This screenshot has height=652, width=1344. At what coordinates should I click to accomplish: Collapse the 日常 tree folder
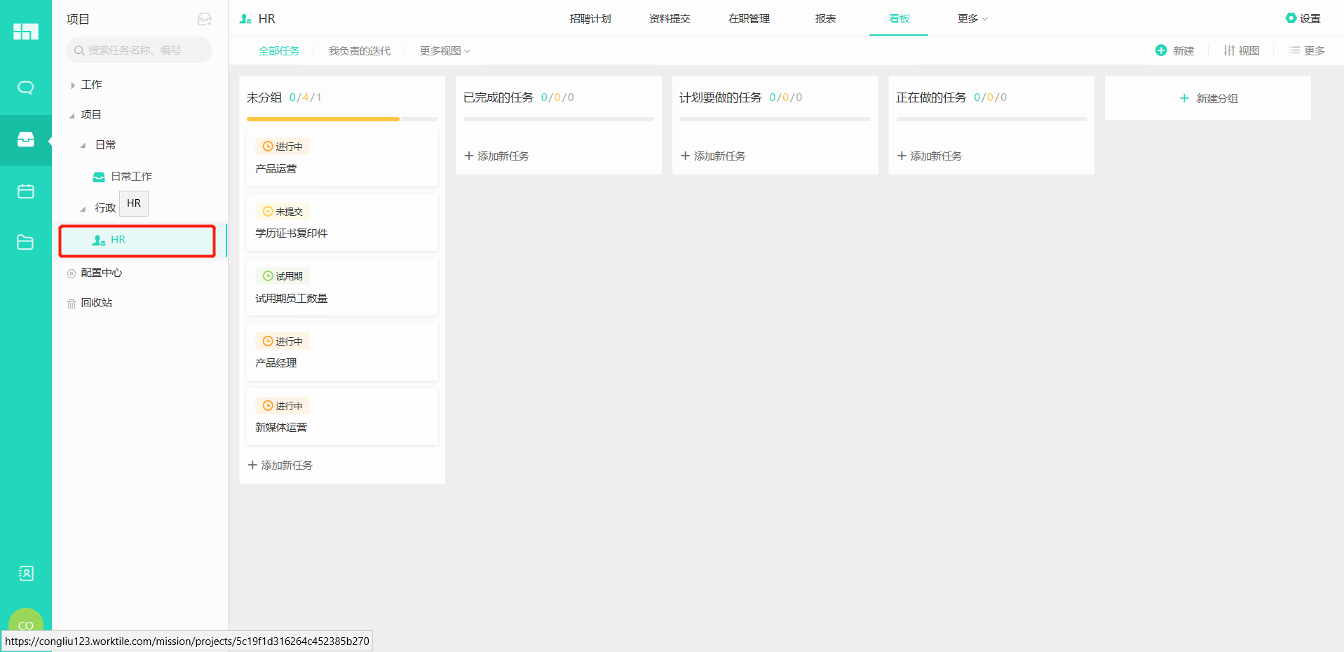click(83, 145)
